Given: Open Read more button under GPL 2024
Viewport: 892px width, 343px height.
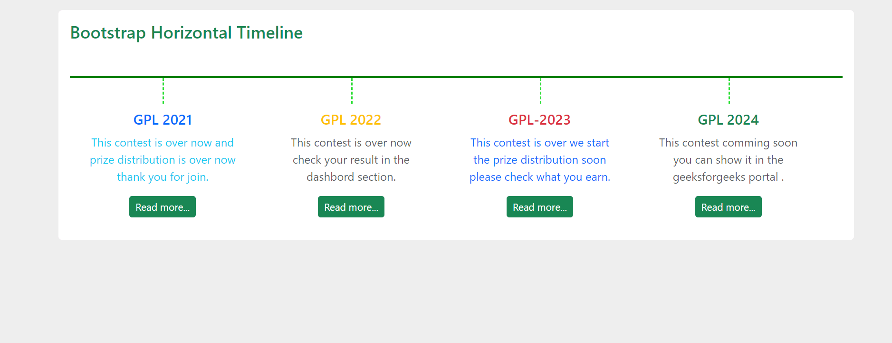Looking at the screenshot, I should click(728, 207).
